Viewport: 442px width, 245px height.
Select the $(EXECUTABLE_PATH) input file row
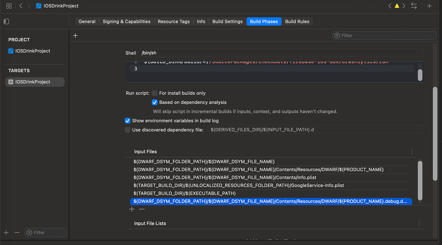[272, 193]
